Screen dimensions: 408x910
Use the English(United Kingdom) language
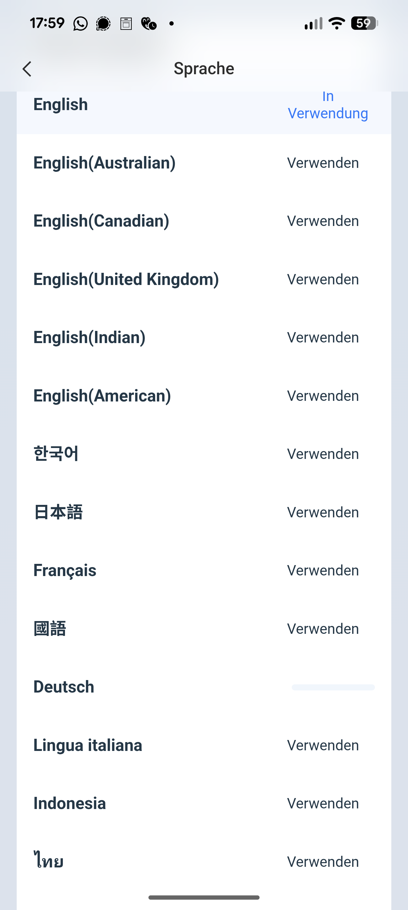coord(323,280)
